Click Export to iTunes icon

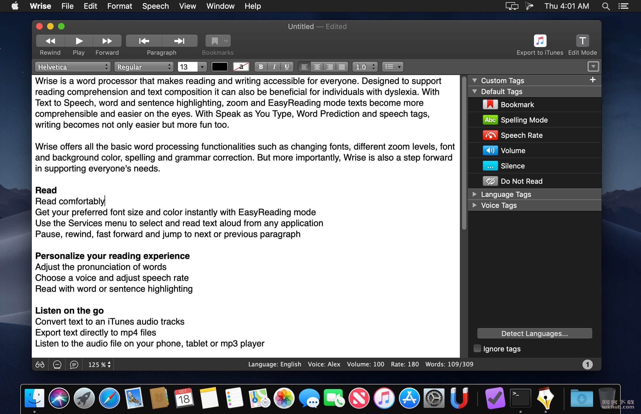(x=540, y=41)
